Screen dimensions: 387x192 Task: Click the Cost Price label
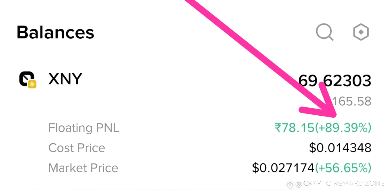pyautogui.click(x=77, y=148)
